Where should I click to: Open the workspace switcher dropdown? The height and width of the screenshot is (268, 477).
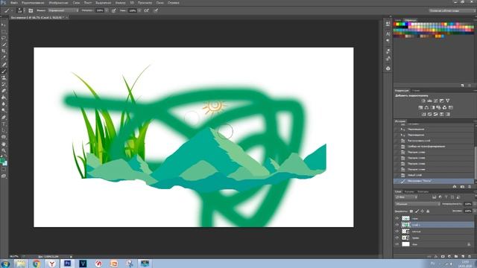click(452, 10)
